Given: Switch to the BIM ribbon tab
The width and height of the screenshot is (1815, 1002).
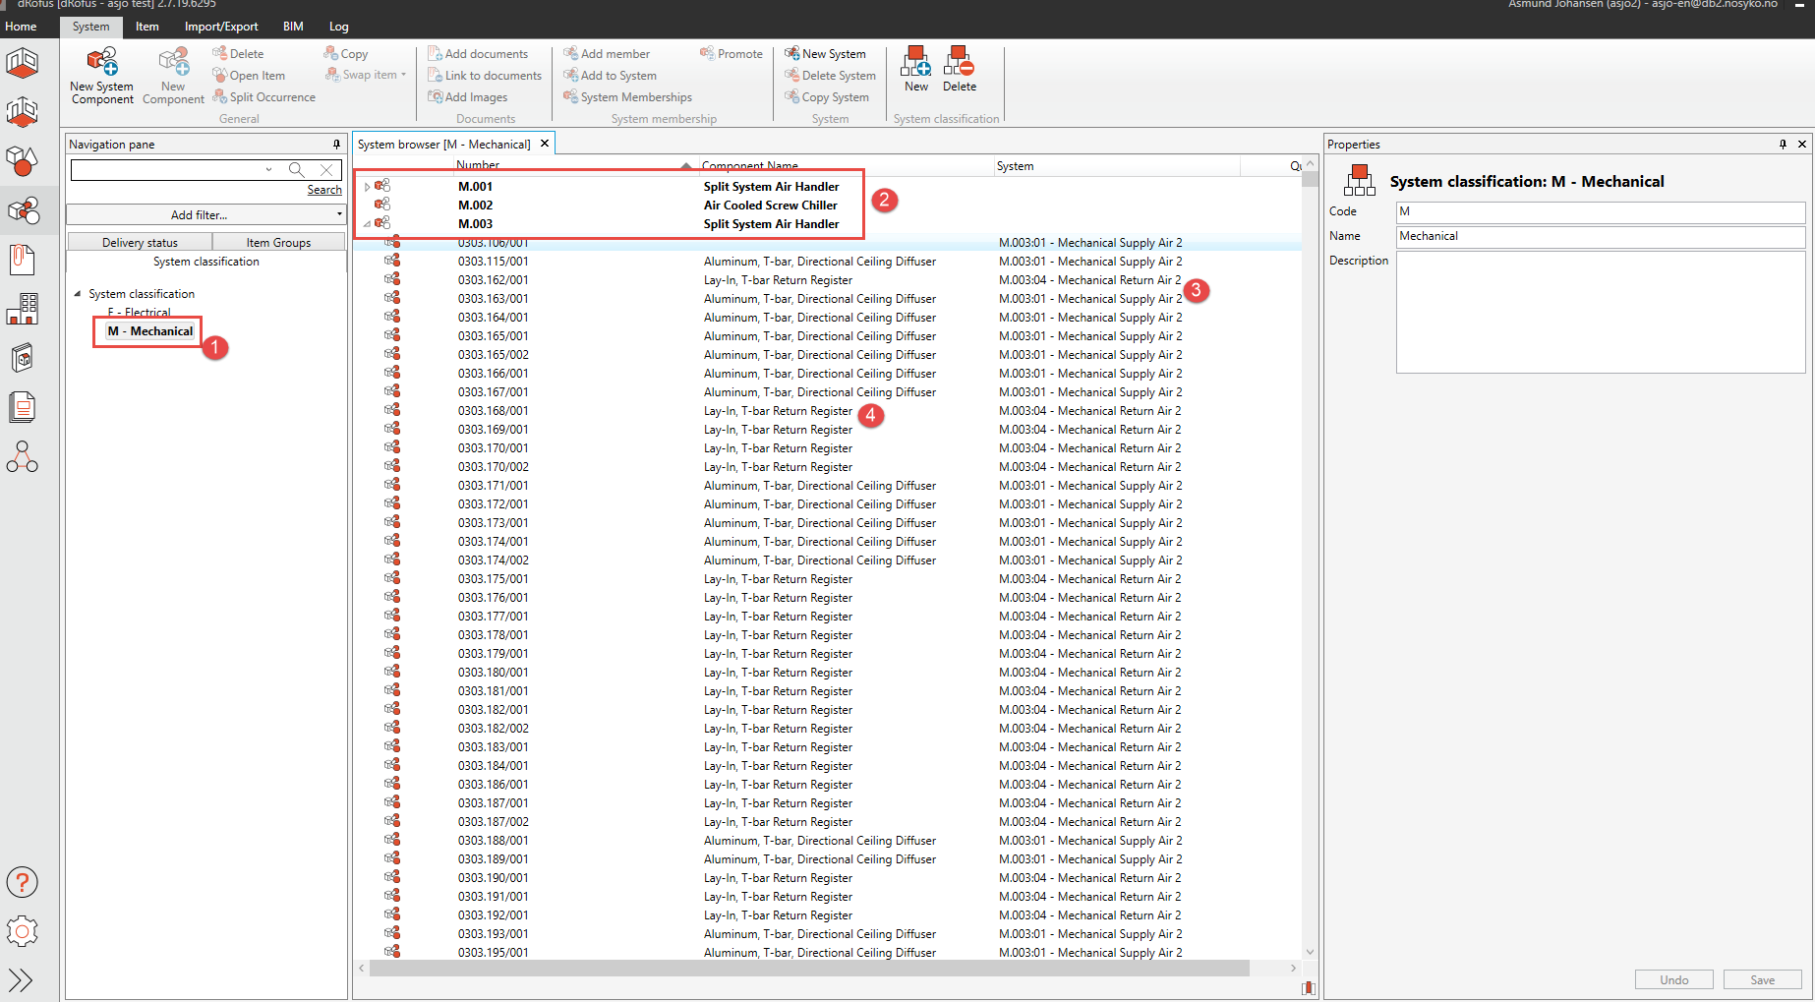Looking at the screenshot, I should point(292,27).
